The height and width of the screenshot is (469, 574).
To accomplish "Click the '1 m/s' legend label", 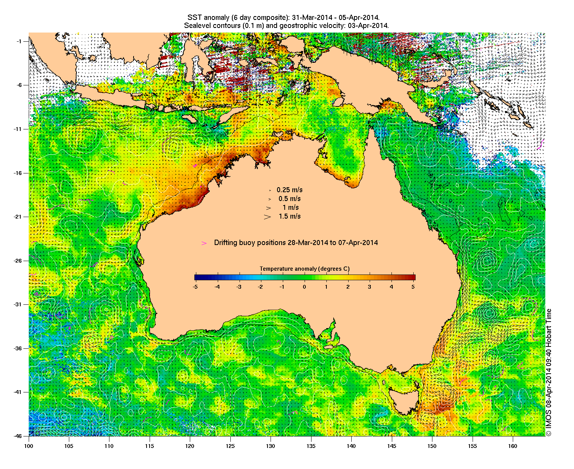I will click(x=291, y=208).
